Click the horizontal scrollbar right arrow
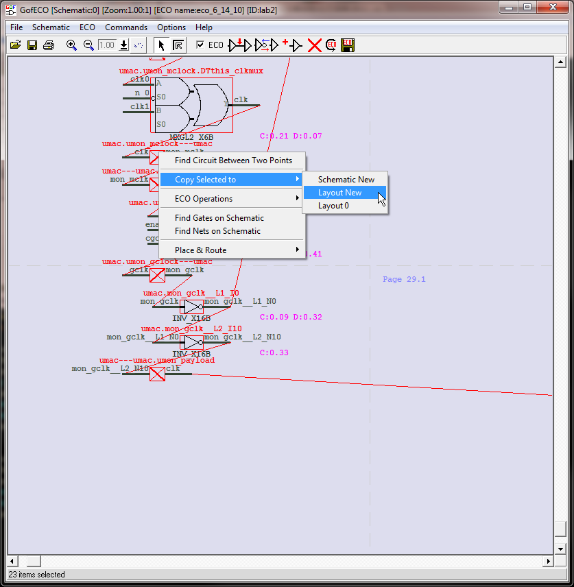The height and width of the screenshot is (587, 574). coord(547,561)
